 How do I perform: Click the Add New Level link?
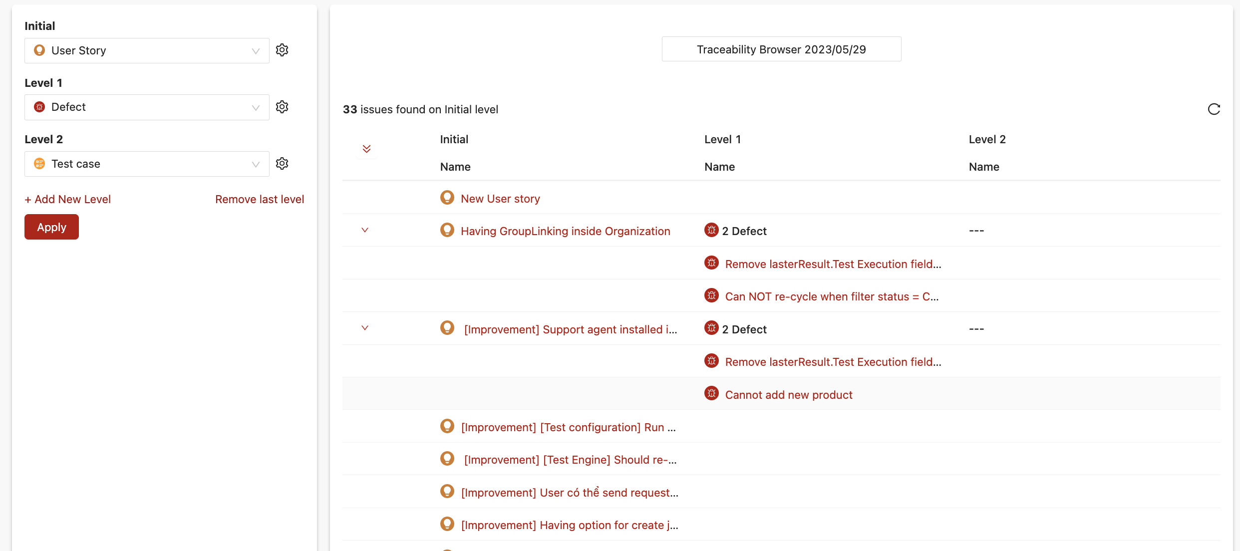click(x=68, y=199)
